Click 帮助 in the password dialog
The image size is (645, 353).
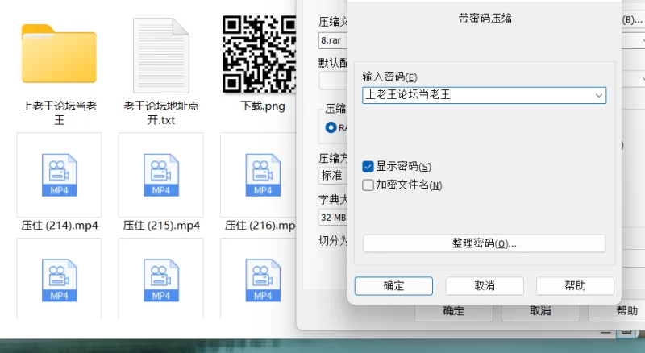(575, 286)
